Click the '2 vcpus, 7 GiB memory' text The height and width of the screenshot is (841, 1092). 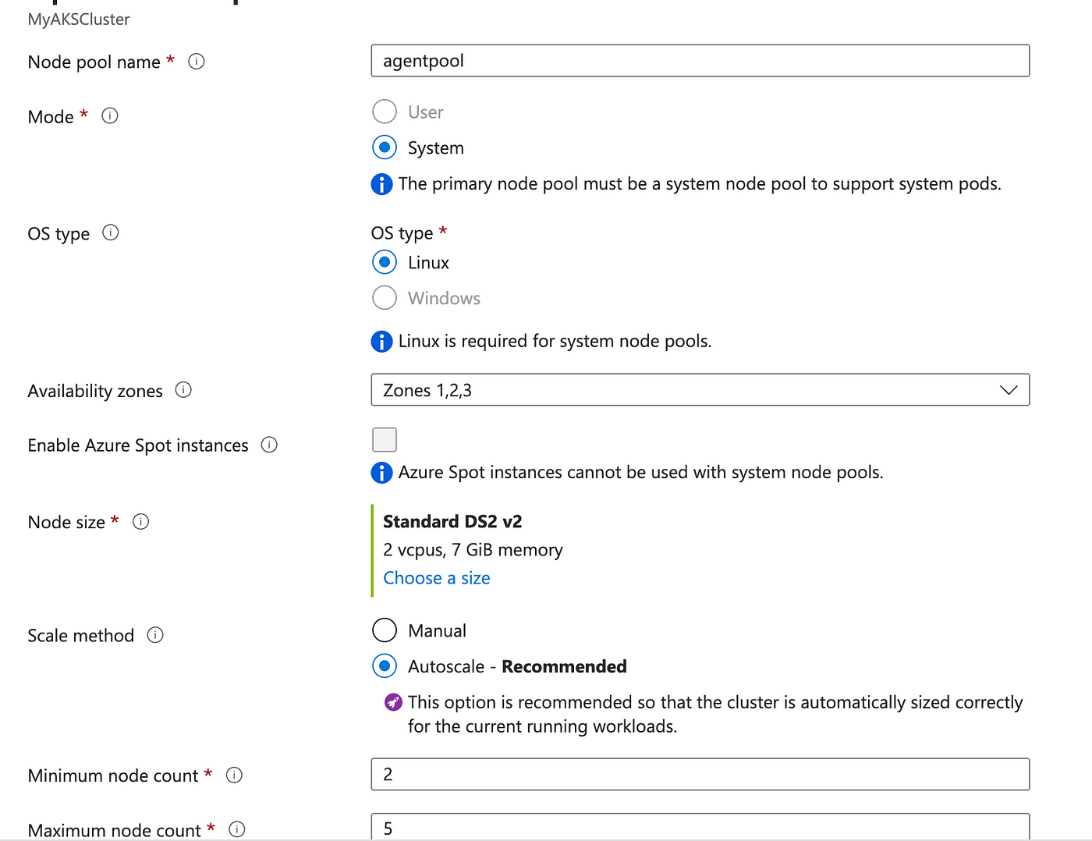pyautogui.click(x=473, y=550)
